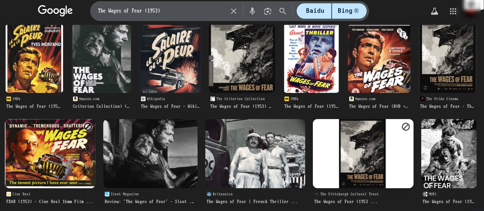Open 'The Wages of Fear (DVD +…' result title
Viewport: 484px width, 211px height.
tap(378, 106)
